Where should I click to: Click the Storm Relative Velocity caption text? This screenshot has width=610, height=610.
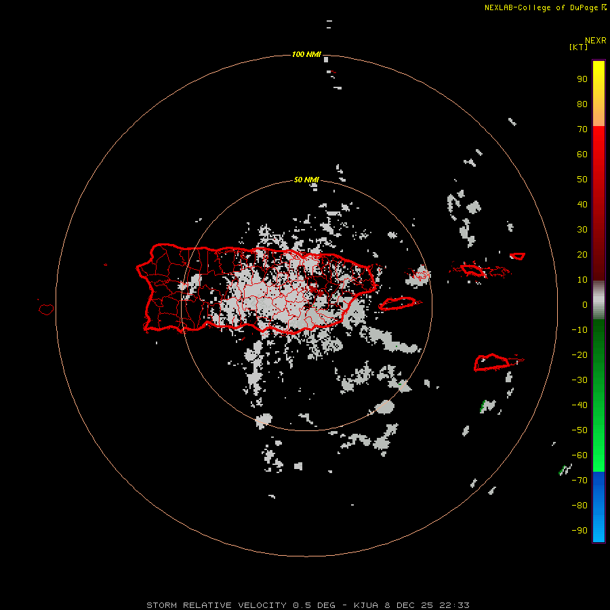click(x=307, y=605)
